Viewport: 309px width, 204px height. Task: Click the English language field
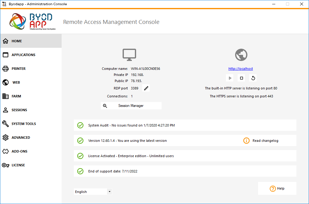(93, 192)
